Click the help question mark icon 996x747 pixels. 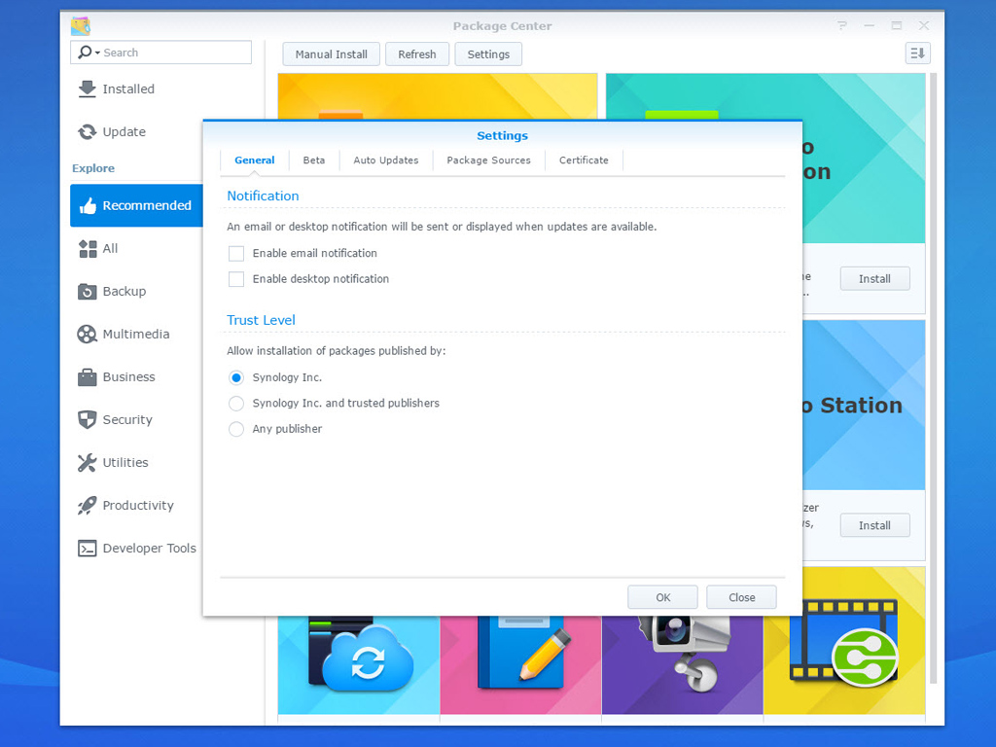pos(842,25)
